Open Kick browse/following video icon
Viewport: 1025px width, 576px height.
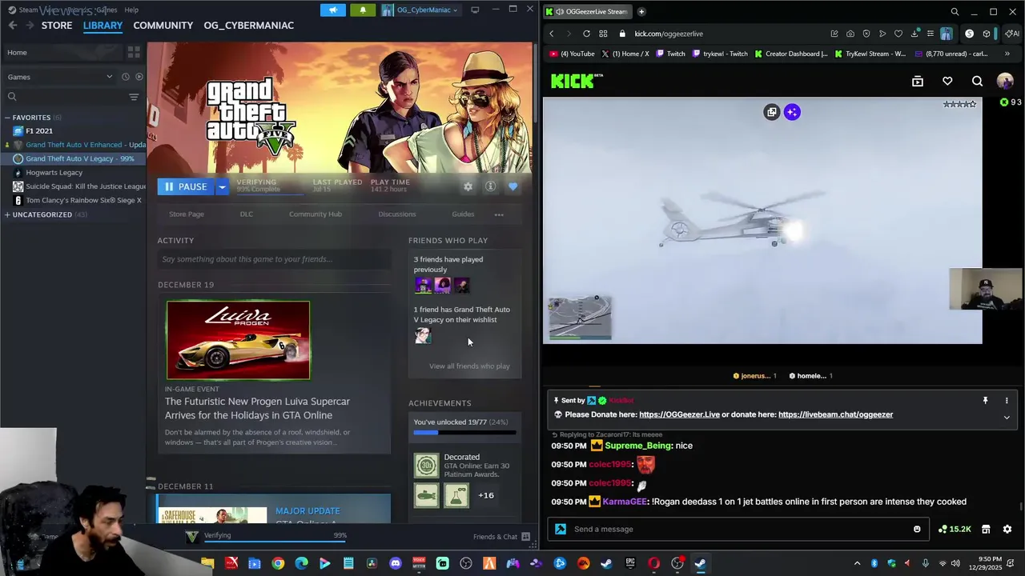[918, 82]
